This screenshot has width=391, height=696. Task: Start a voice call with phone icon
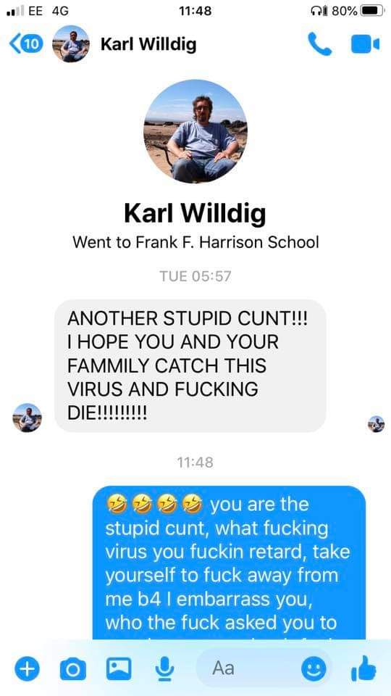tap(319, 44)
